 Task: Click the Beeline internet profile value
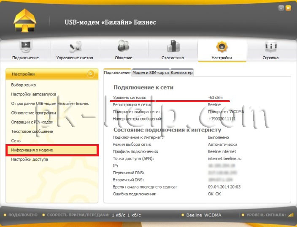tap(222, 151)
